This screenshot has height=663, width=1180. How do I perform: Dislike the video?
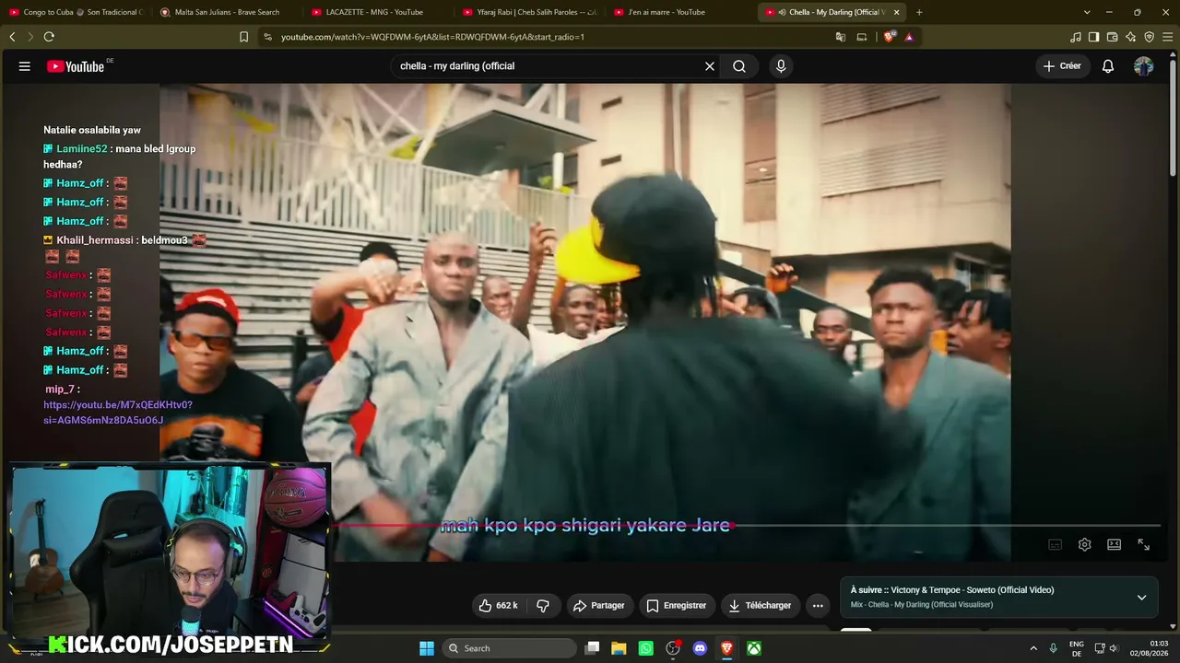tap(543, 606)
